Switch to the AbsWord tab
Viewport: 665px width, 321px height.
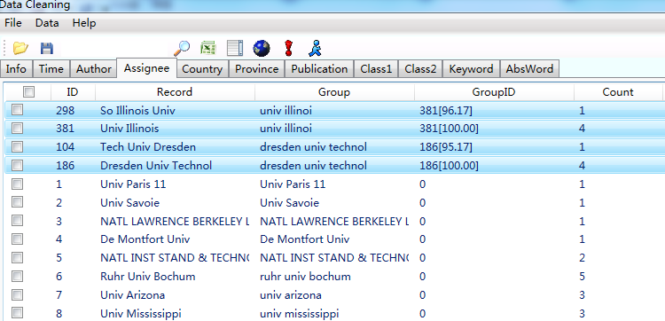tap(529, 68)
